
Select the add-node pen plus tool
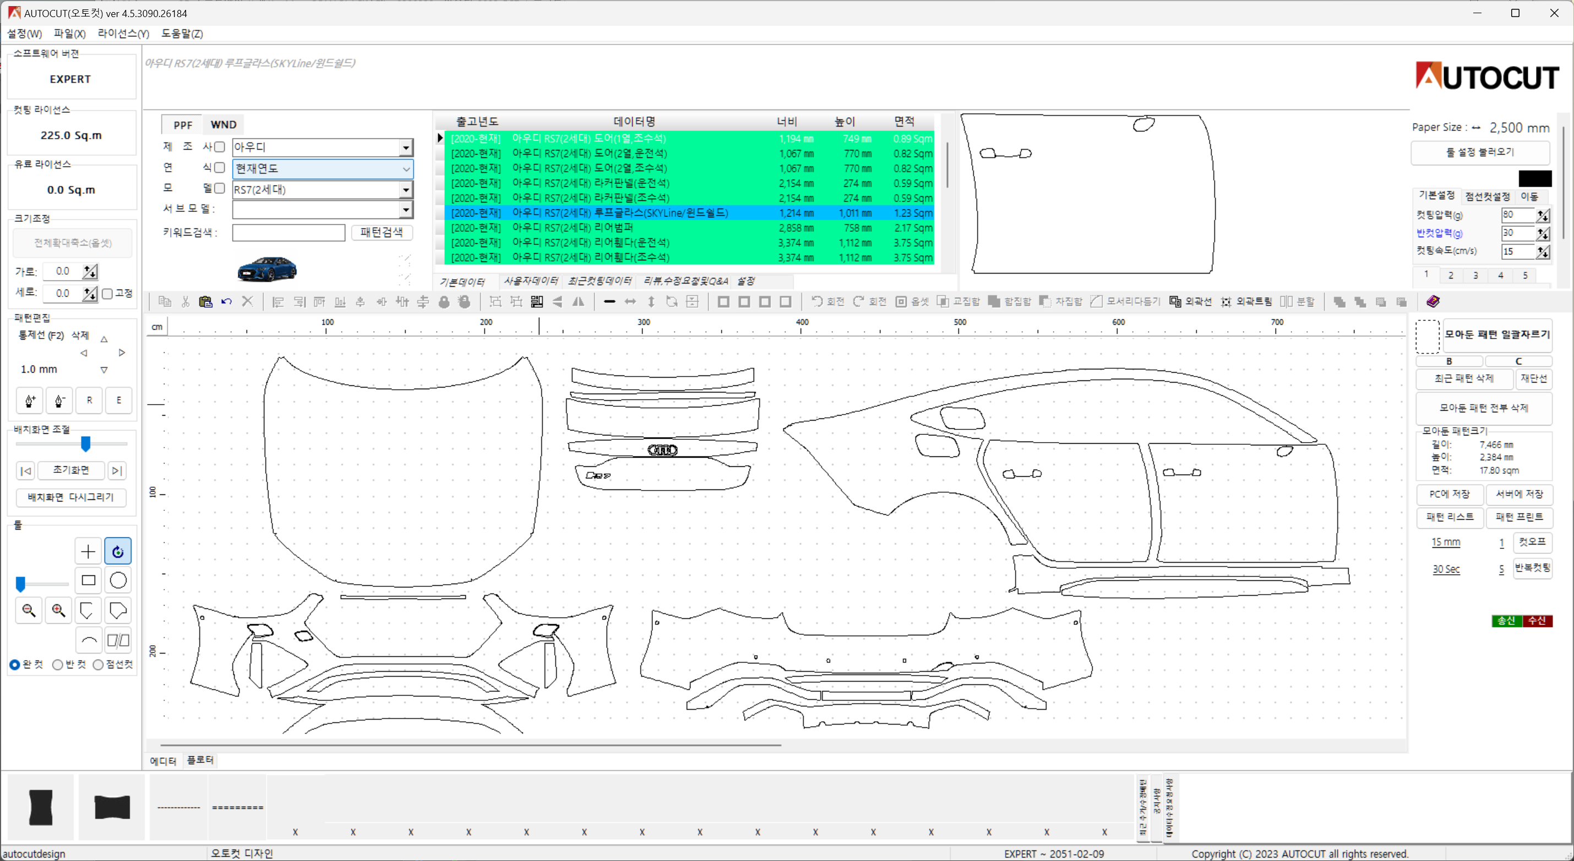[29, 400]
